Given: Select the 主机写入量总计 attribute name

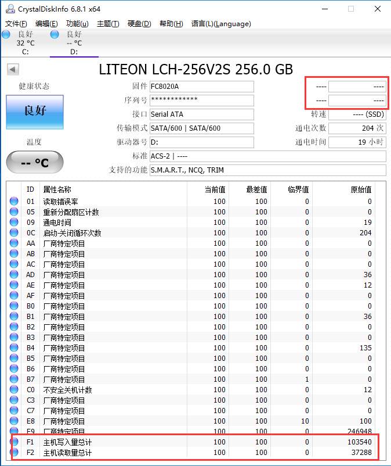Looking at the screenshot, I should pos(68,443).
